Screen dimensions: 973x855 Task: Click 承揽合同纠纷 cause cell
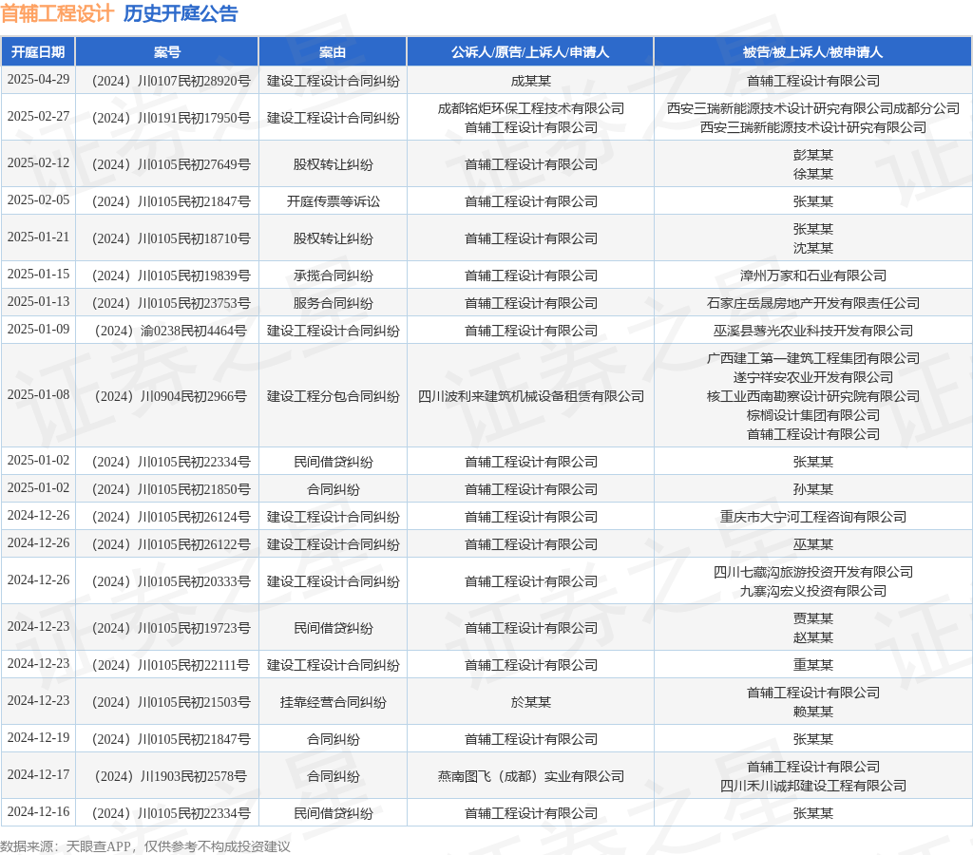334,275
